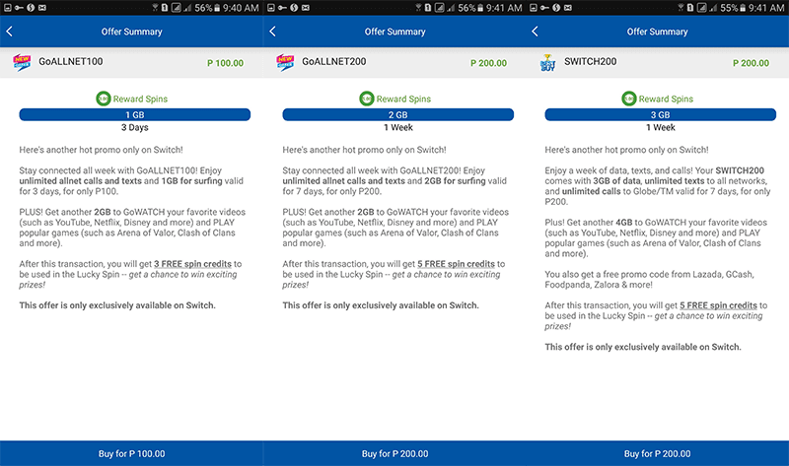The image size is (789, 466).
Task: Tap the Reward Spins coin icon for GoALLNET200
Action: [x=366, y=99]
